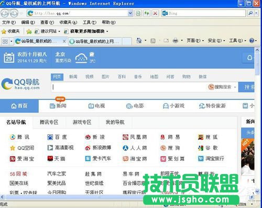Image resolution: width=262 pixels, height=208 pixels.
Task: Open the 工具(T) menu in menu bar
Action: 90,22
